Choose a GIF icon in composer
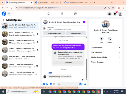Image resolution: width=126 pixels, height=94 pixels. click(x=54, y=84)
